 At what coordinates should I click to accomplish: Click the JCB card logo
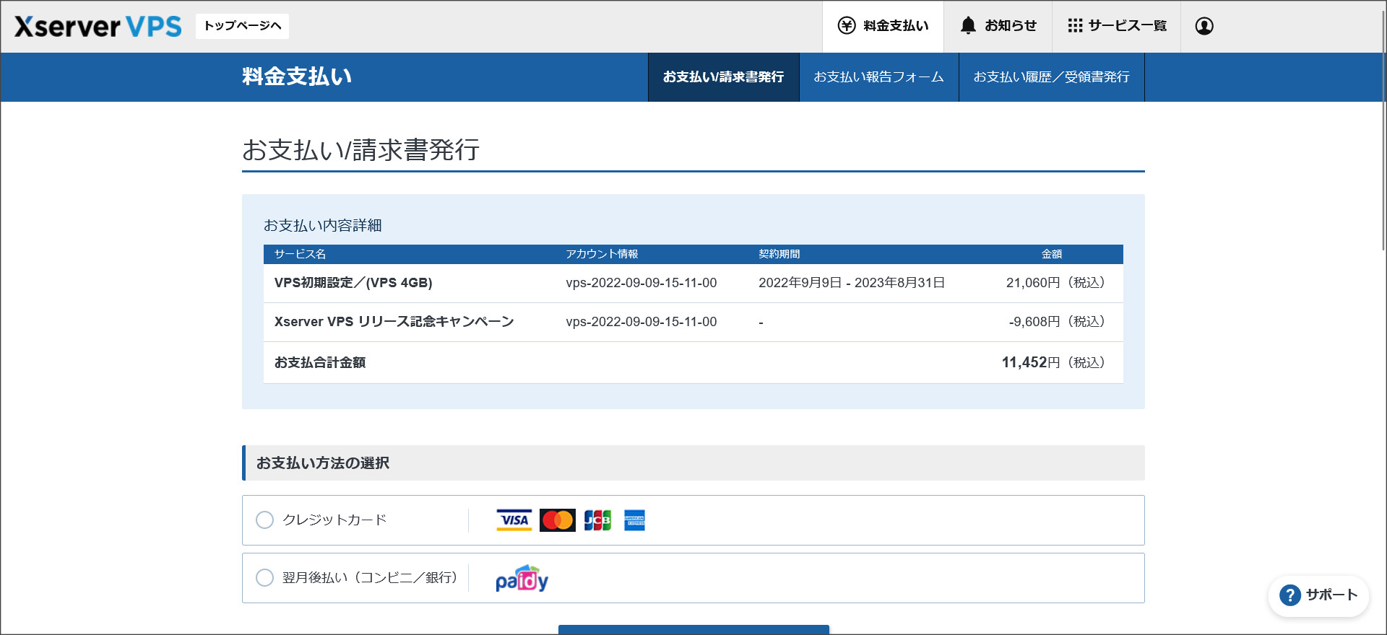click(x=597, y=520)
